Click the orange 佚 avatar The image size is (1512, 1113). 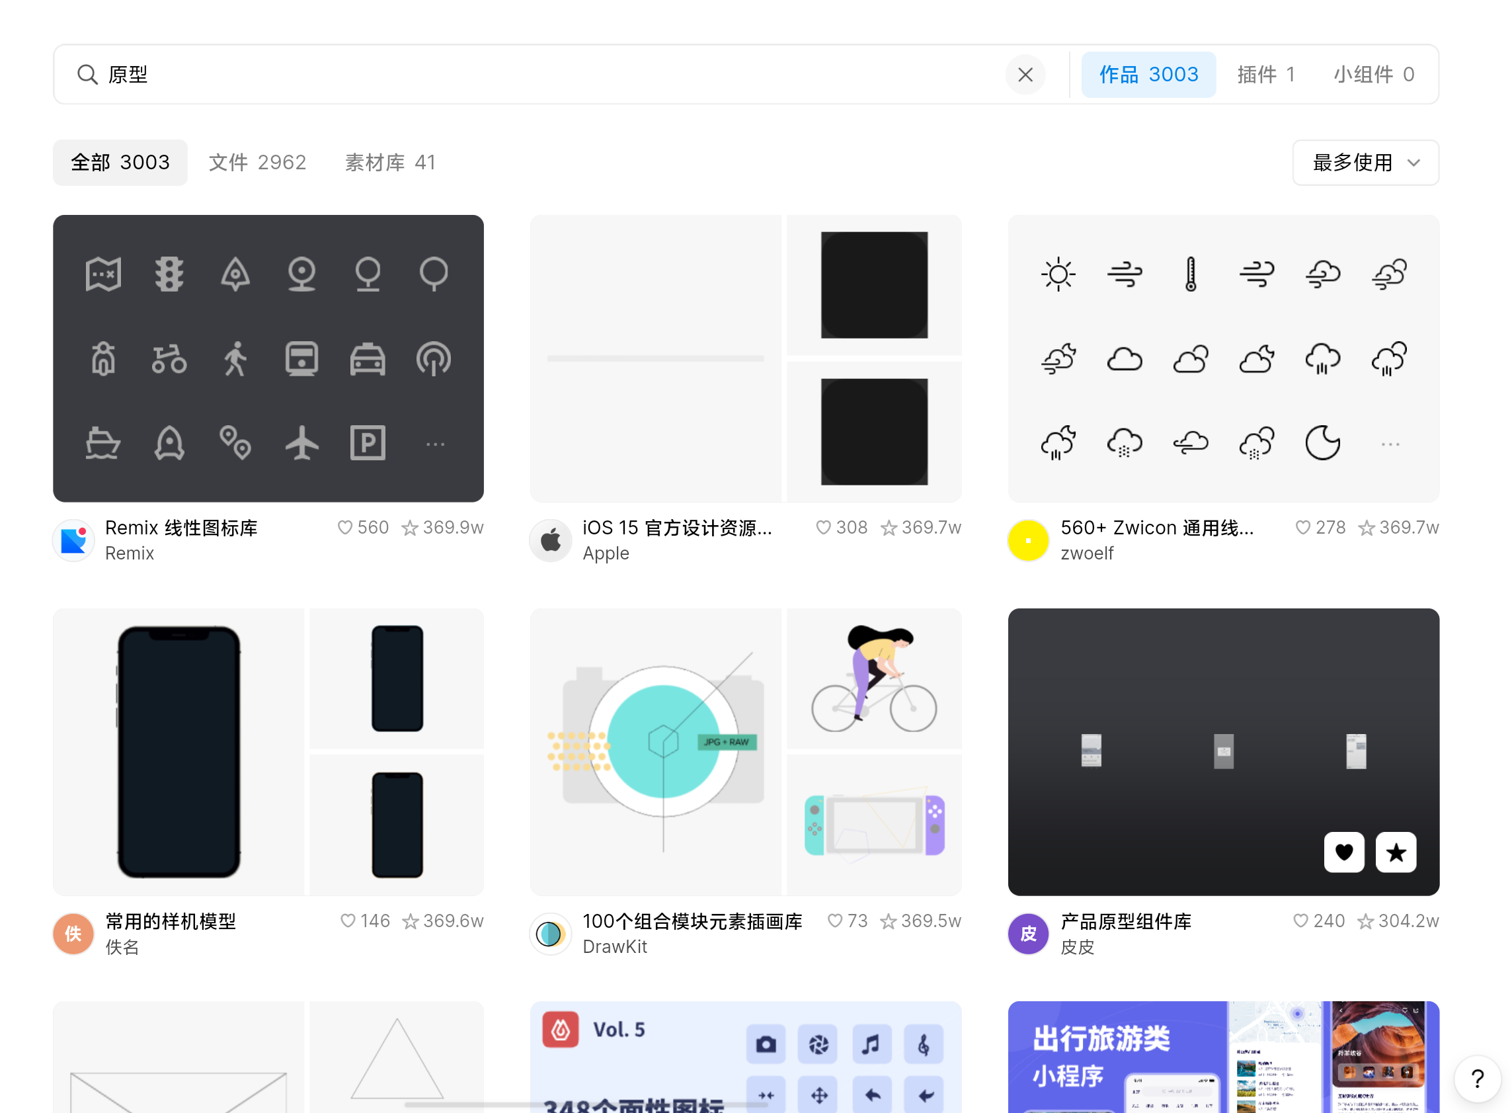pyautogui.click(x=73, y=934)
